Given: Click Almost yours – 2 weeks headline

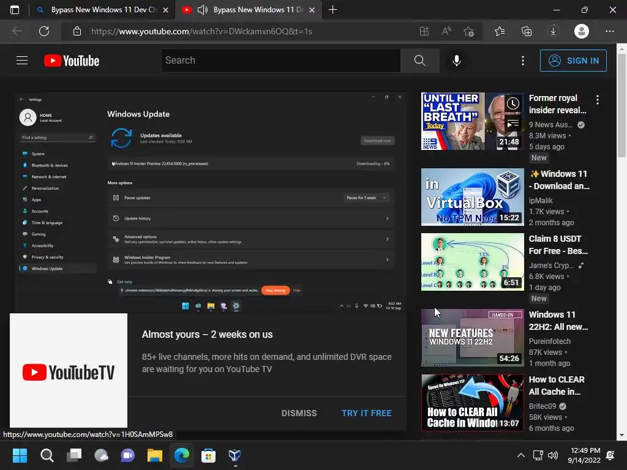Looking at the screenshot, I should 207,335.
